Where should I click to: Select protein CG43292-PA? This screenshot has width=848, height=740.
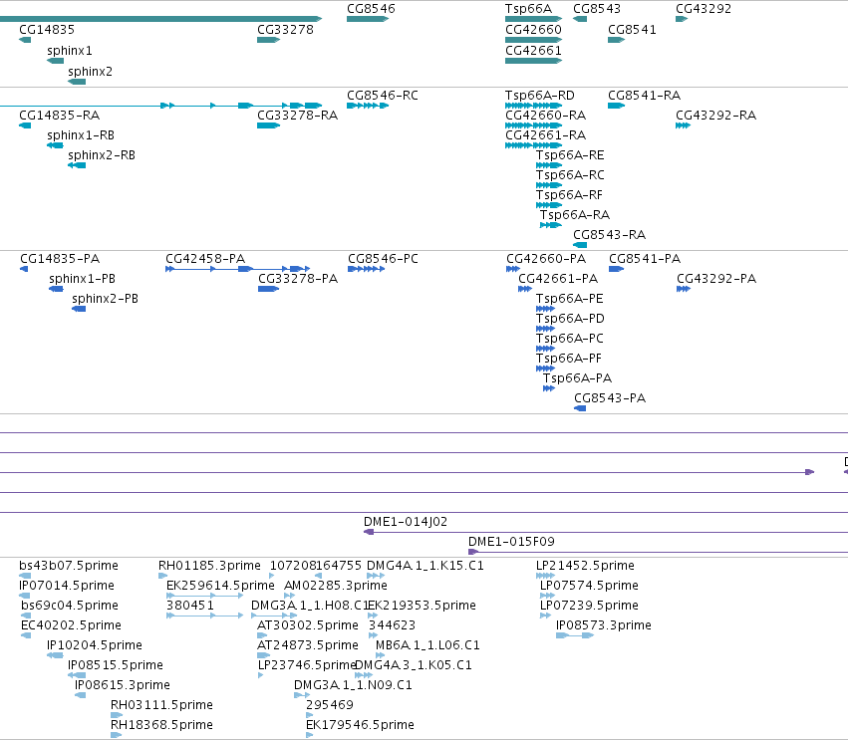[683, 289]
